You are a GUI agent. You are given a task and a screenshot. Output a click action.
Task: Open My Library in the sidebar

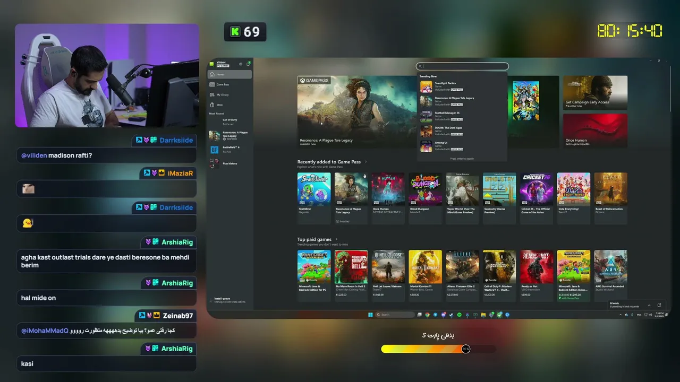229,94
